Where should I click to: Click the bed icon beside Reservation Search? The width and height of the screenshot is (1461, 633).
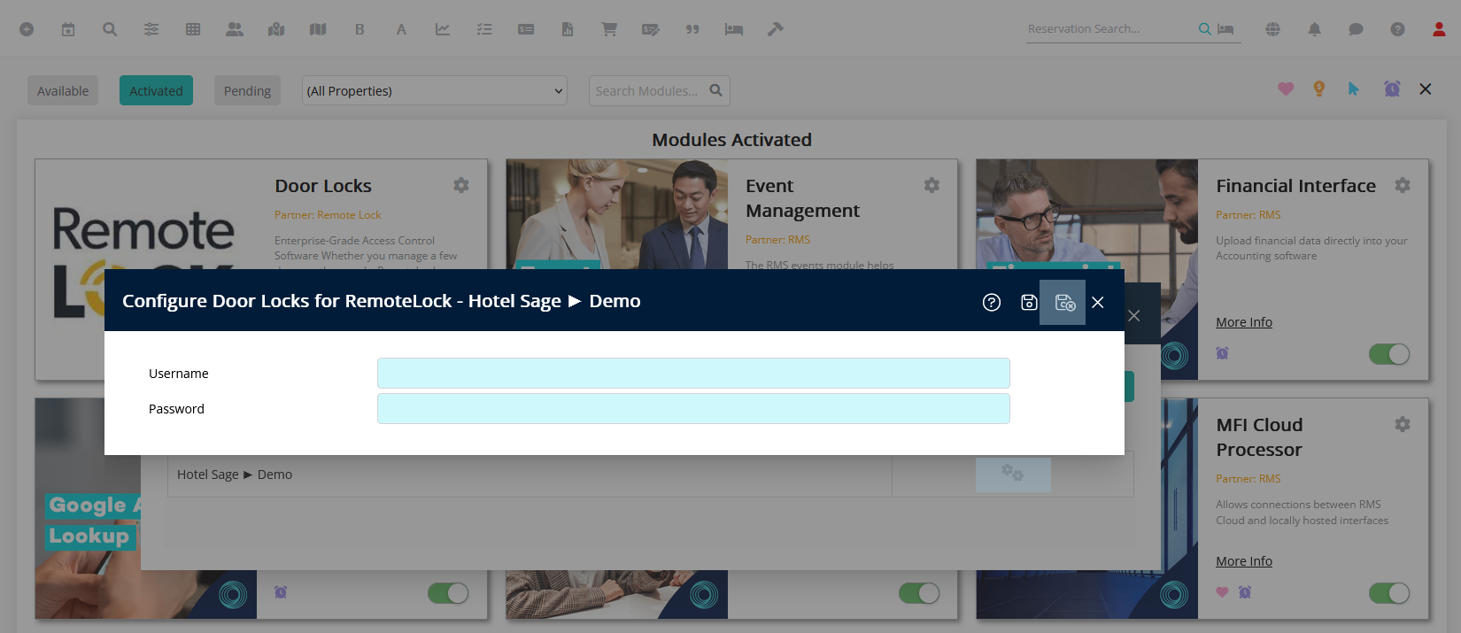[1225, 29]
